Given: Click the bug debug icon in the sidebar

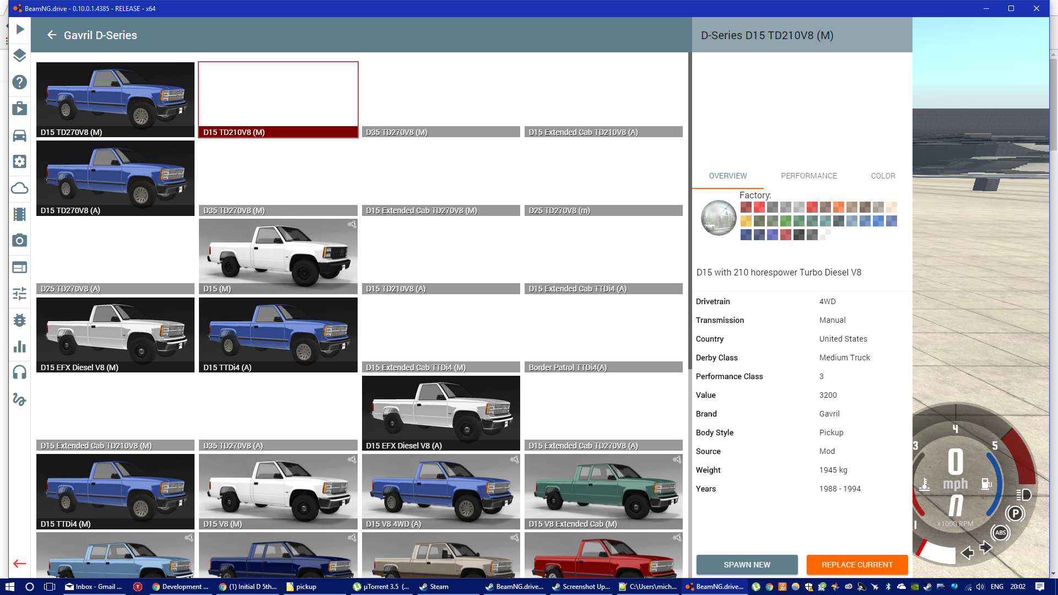Looking at the screenshot, I should (20, 320).
